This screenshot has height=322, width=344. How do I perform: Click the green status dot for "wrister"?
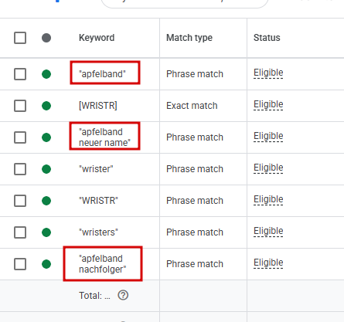pyautogui.click(x=46, y=169)
